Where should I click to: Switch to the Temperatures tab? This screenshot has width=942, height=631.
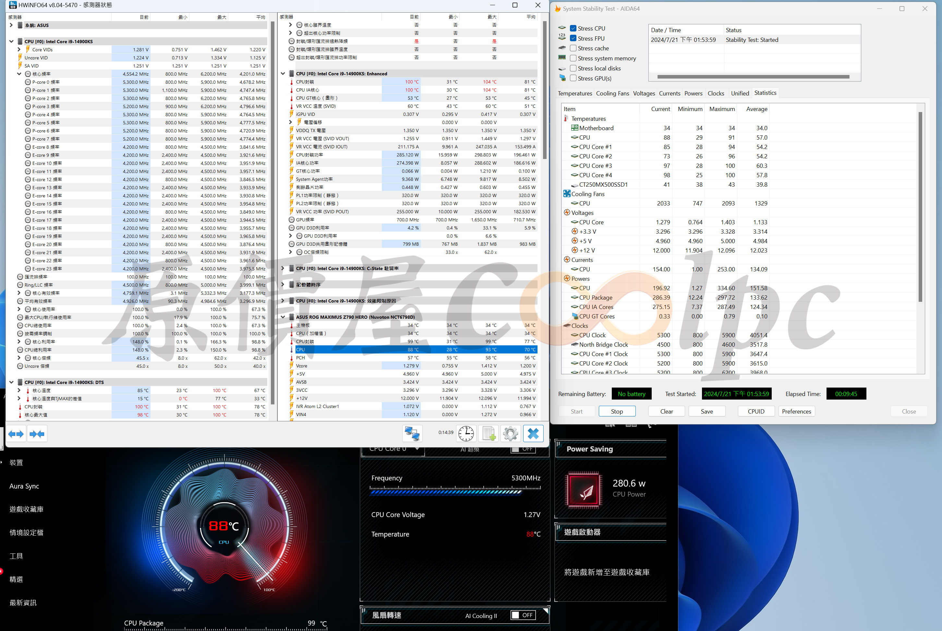point(574,93)
